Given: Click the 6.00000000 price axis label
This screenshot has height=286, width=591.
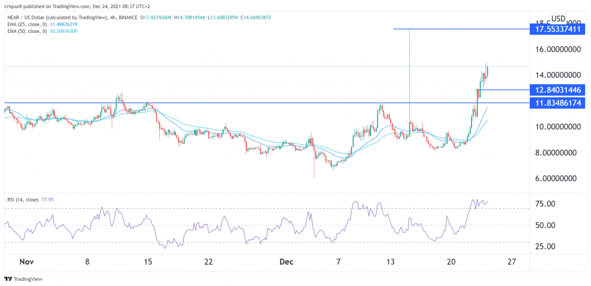Looking at the screenshot, I should point(556,178).
